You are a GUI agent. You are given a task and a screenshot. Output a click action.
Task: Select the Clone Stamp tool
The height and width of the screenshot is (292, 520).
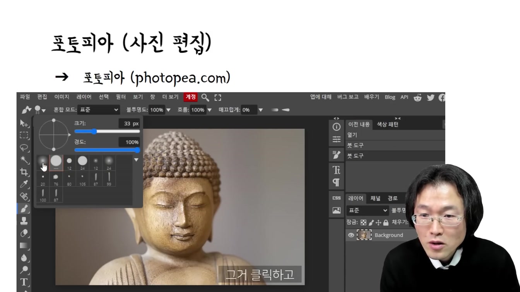(x=24, y=221)
